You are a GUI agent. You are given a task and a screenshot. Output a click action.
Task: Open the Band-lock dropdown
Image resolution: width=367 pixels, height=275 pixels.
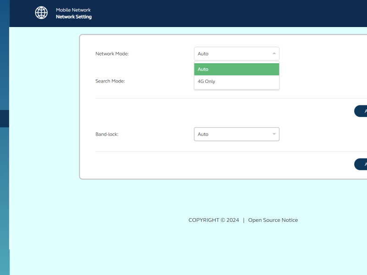click(x=237, y=134)
